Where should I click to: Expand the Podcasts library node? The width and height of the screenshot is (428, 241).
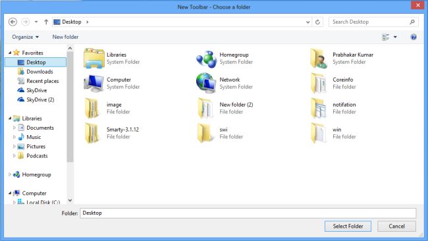tap(14, 155)
